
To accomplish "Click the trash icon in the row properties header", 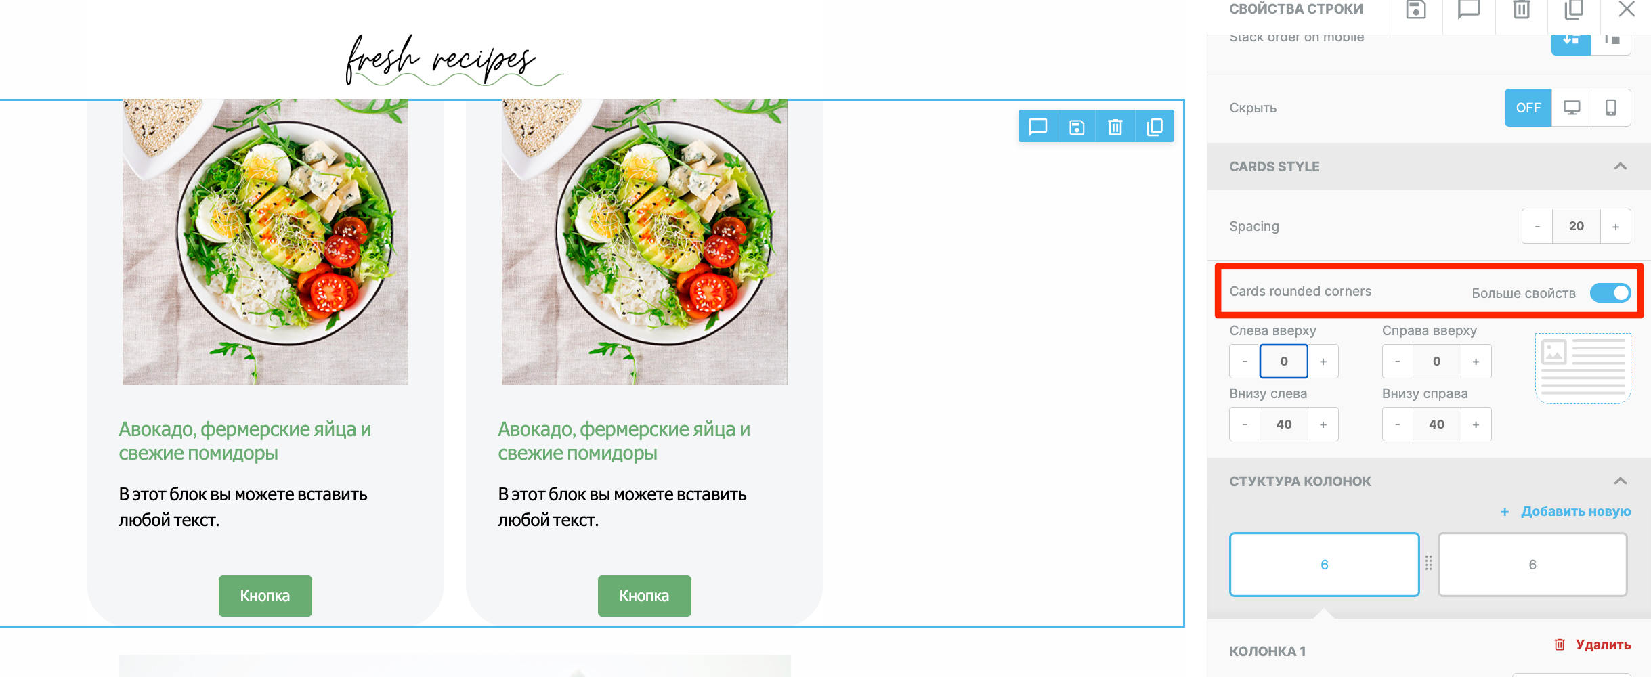I will [1522, 9].
